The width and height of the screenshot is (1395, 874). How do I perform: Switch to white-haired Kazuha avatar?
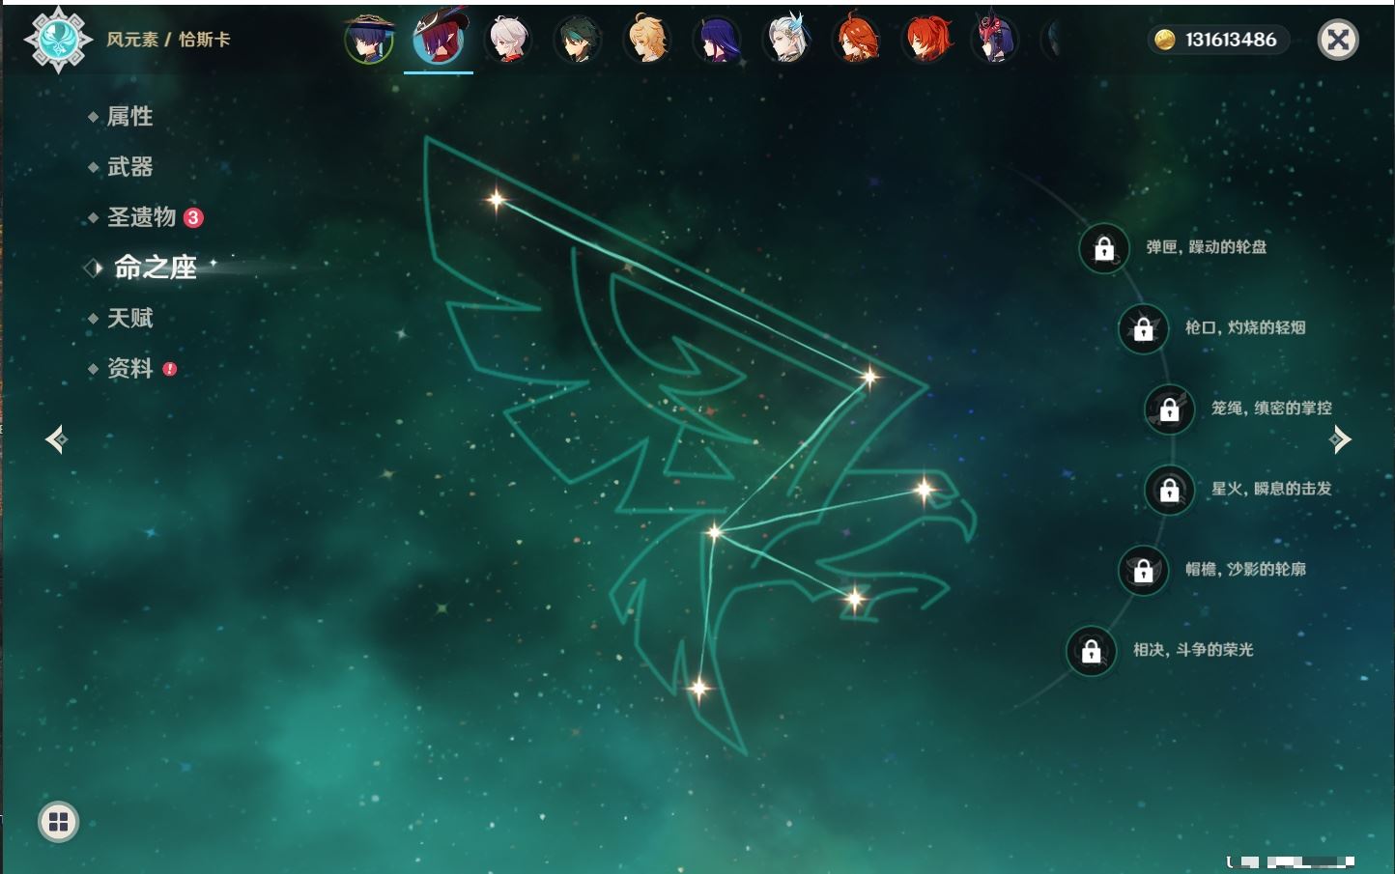tap(508, 40)
